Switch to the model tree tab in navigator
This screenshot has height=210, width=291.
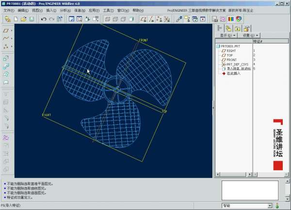click(220, 28)
